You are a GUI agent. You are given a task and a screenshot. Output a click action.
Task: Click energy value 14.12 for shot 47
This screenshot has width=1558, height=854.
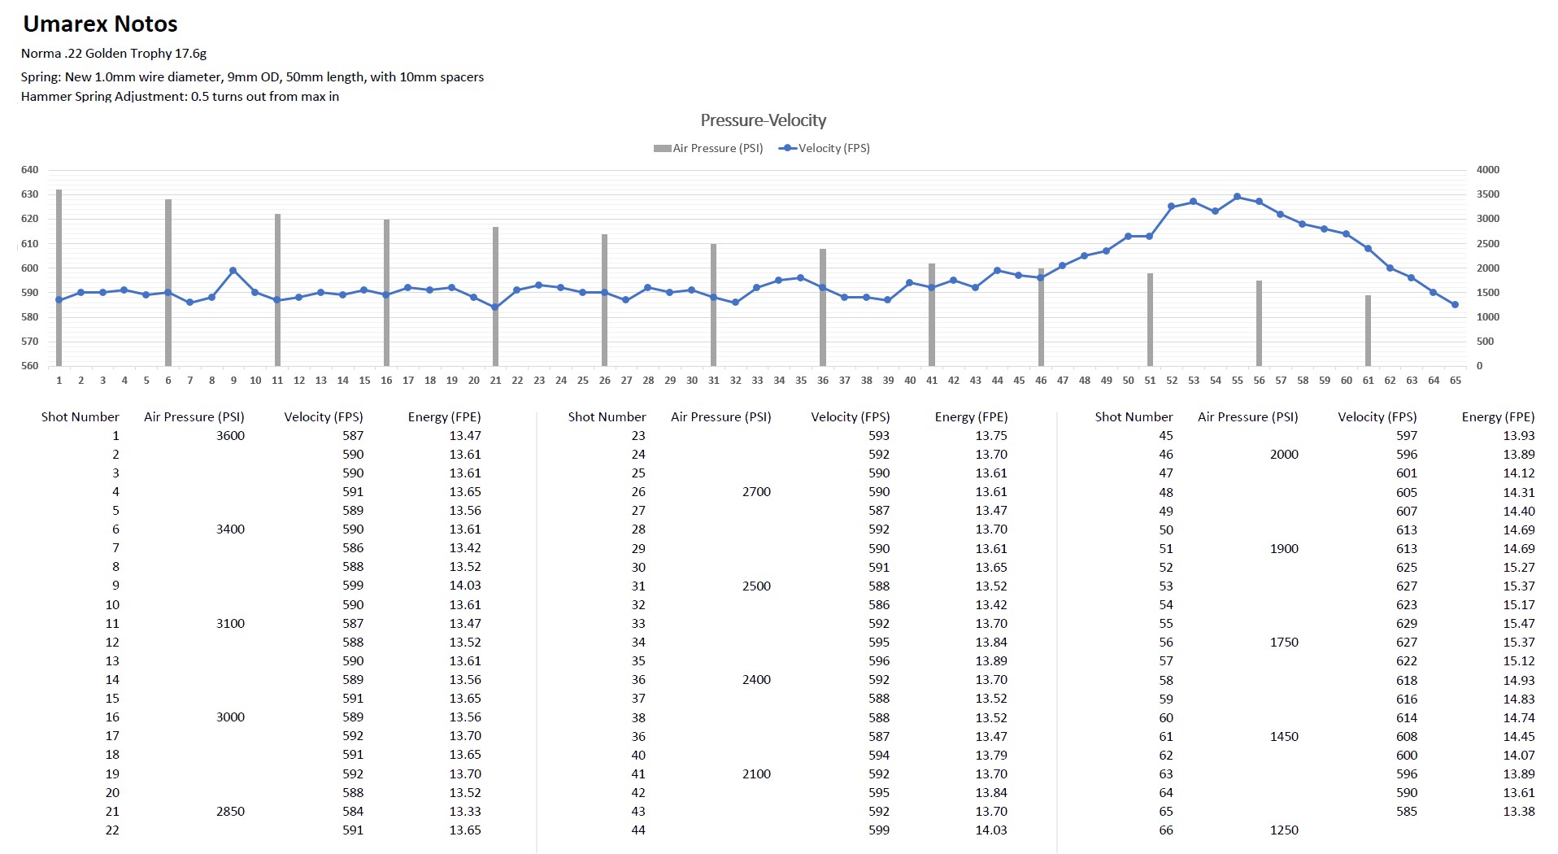point(1519,473)
